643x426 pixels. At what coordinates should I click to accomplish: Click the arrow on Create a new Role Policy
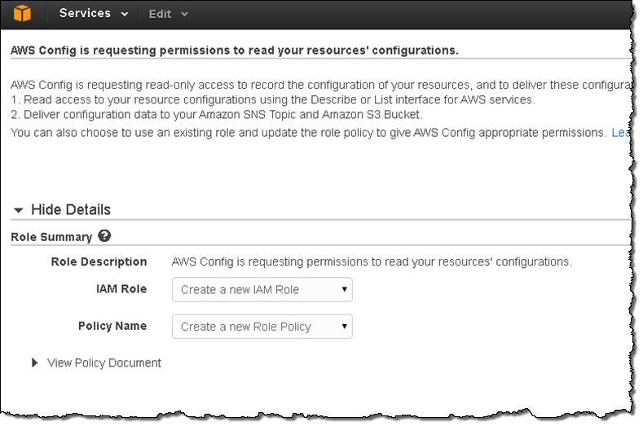(x=345, y=327)
